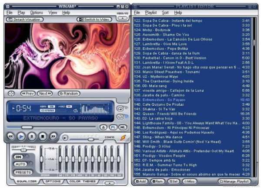The height and width of the screenshot is (188, 261).
Task: Toggle the ML media library button
Action: (123, 127)
